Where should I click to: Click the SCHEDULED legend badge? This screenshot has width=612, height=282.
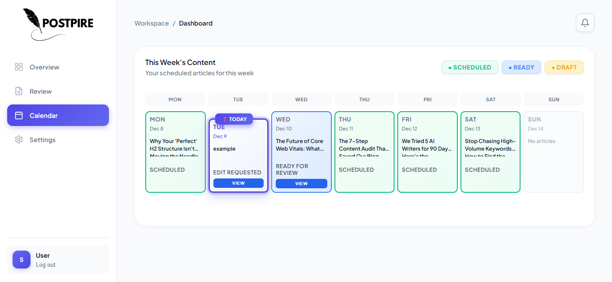point(470,67)
